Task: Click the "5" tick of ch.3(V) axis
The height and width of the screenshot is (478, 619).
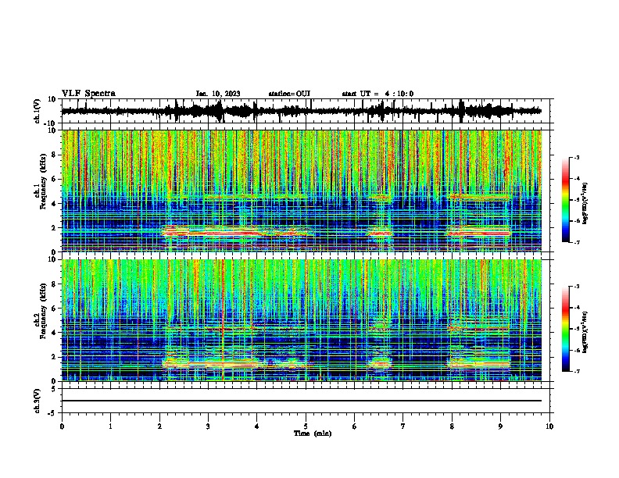Action: pyautogui.click(x=54, y=389)
